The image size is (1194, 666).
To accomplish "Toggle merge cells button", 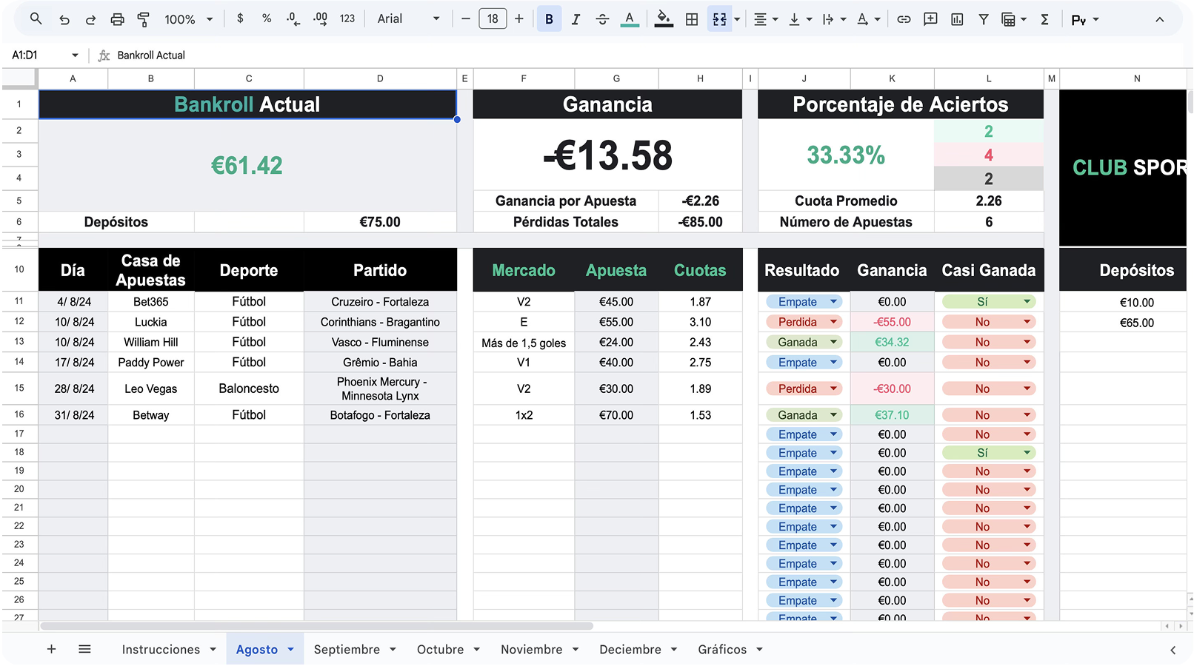I will point(719,19).
